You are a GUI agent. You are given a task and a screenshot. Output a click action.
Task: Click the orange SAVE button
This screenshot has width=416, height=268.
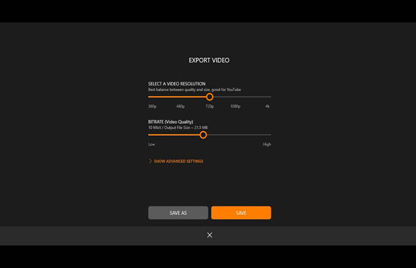point(241,213)
